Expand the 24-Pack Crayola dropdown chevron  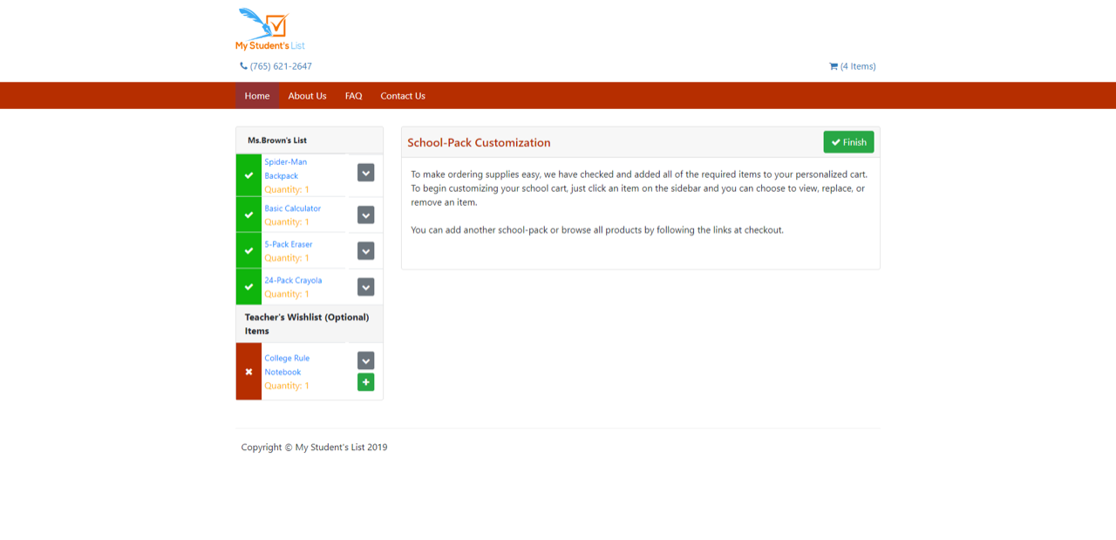[x=366, y=287]
